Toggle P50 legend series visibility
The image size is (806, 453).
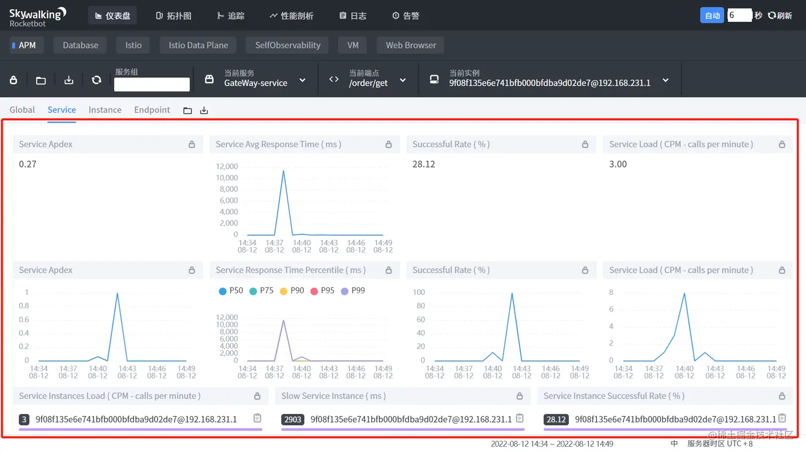click(231, 291)
